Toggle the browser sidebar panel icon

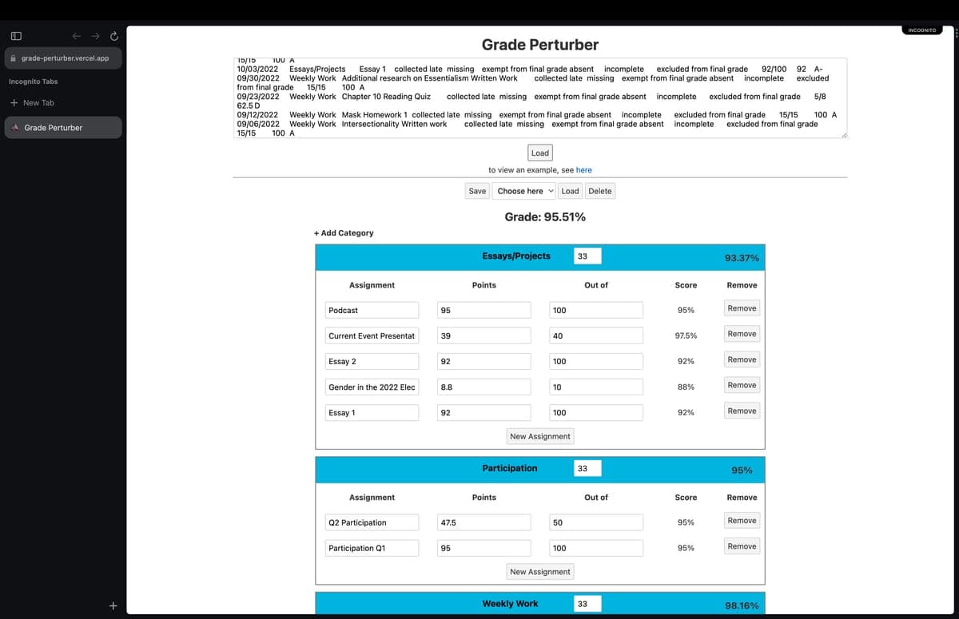pyautogui.click(x=16, y=37)
